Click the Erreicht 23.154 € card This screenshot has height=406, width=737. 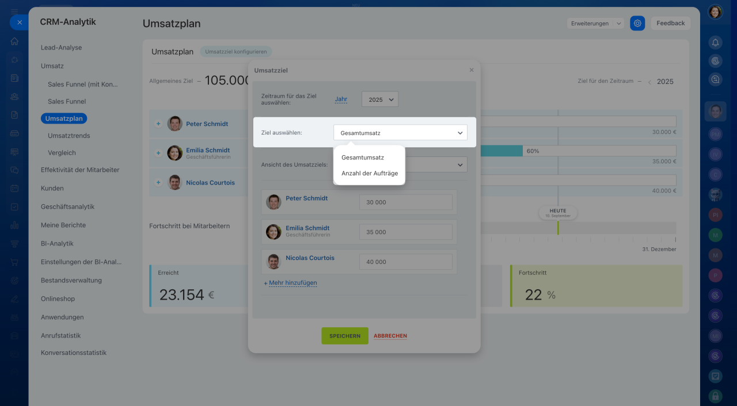tap(199, 286)
